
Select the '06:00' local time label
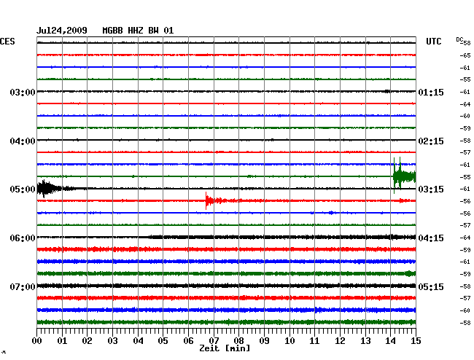coord(23,238)
